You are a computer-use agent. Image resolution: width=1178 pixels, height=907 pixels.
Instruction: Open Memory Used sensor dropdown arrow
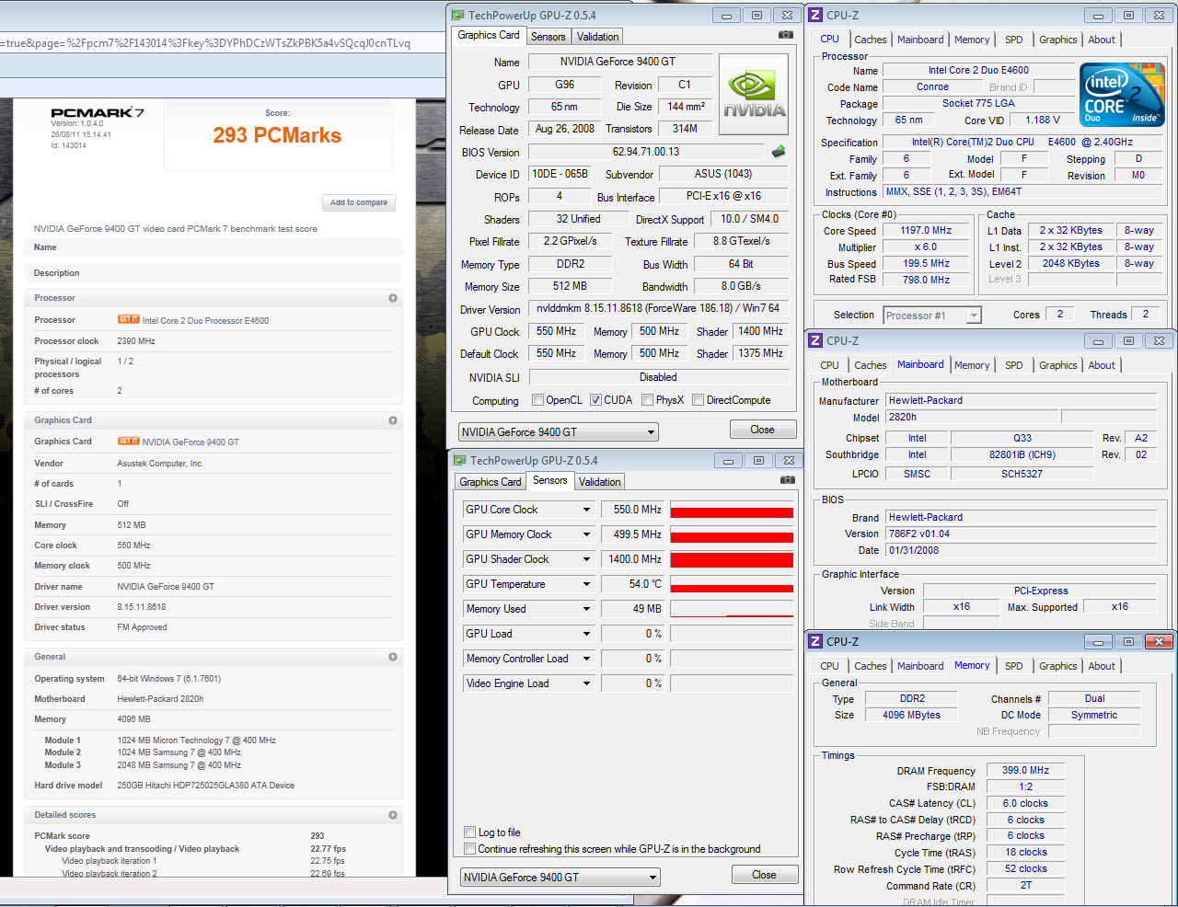tap(586, 609)
